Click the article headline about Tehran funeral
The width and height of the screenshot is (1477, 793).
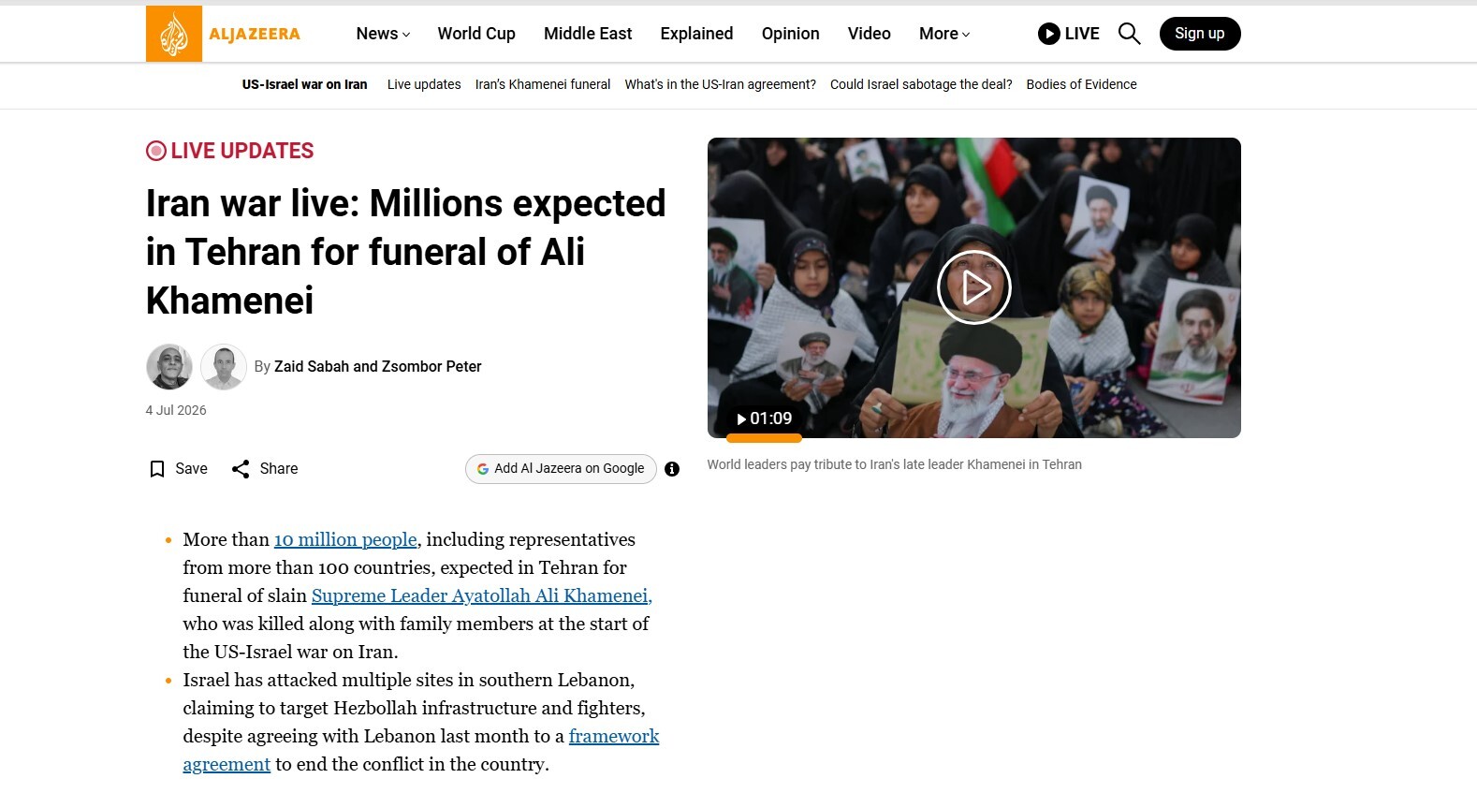(406, 252)
